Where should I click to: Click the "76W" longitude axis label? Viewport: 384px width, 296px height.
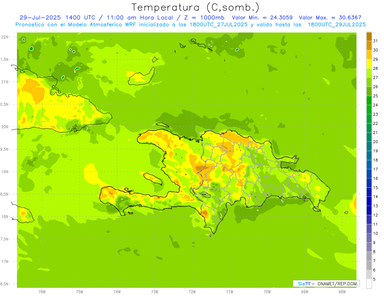[x=42, y=292]
